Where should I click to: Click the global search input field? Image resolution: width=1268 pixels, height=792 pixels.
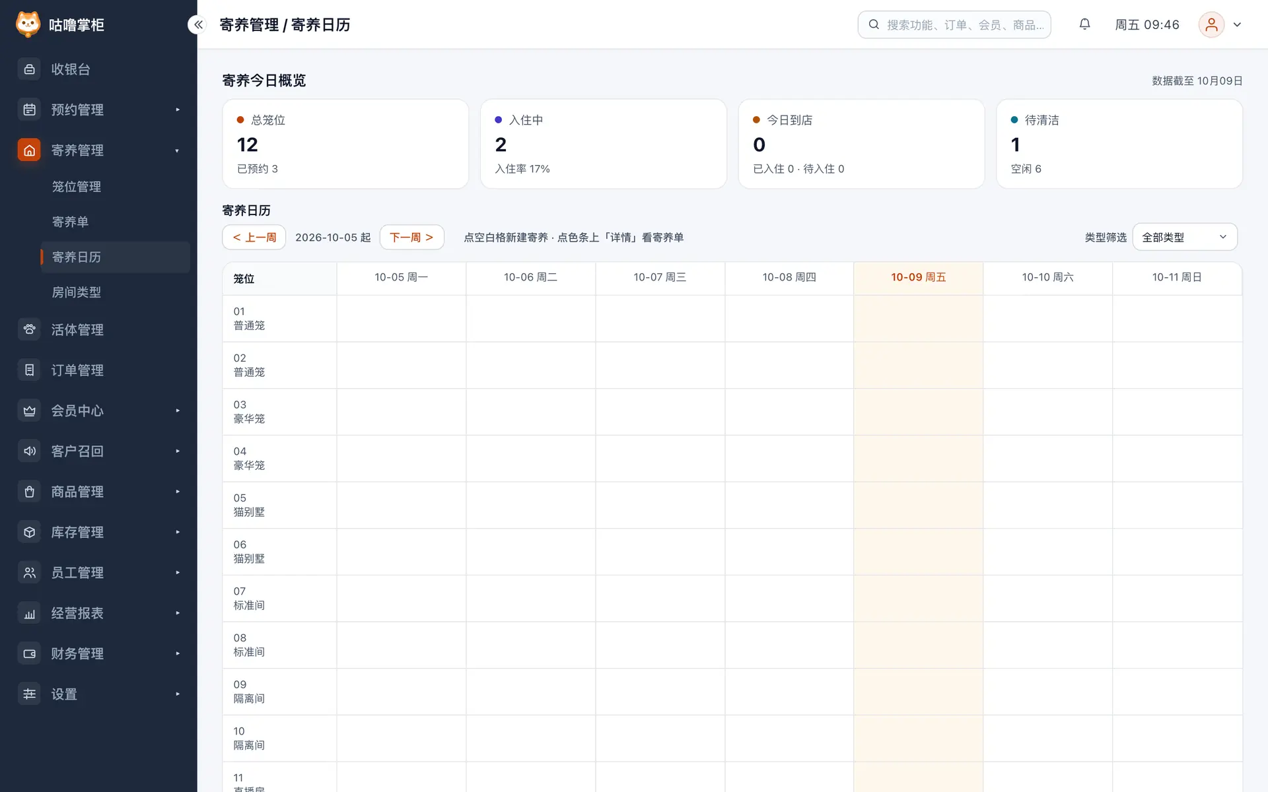click(x=954, y=24)
